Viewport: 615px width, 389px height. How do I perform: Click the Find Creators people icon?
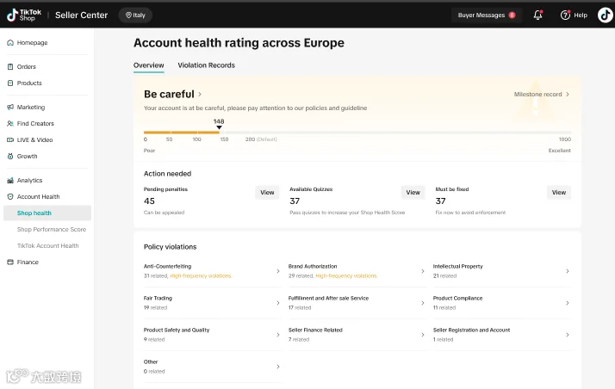(10, 123)
